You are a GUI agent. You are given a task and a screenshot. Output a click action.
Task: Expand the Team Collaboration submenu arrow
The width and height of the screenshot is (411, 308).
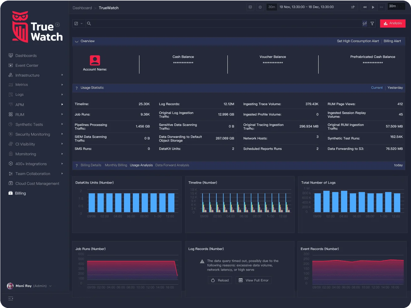pyautogui.click(x=62, y=174)
